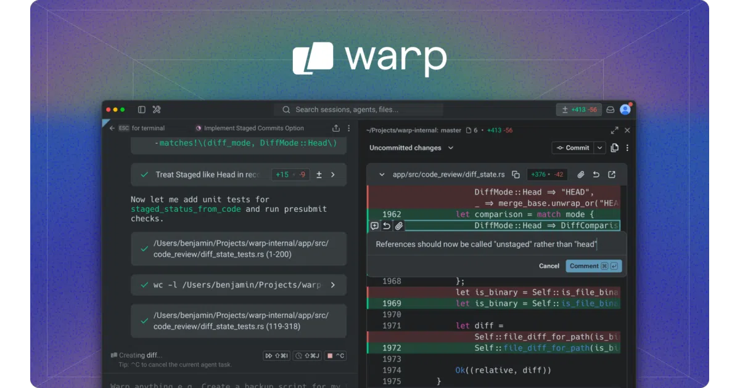Click the Commit button

point(573,148)
